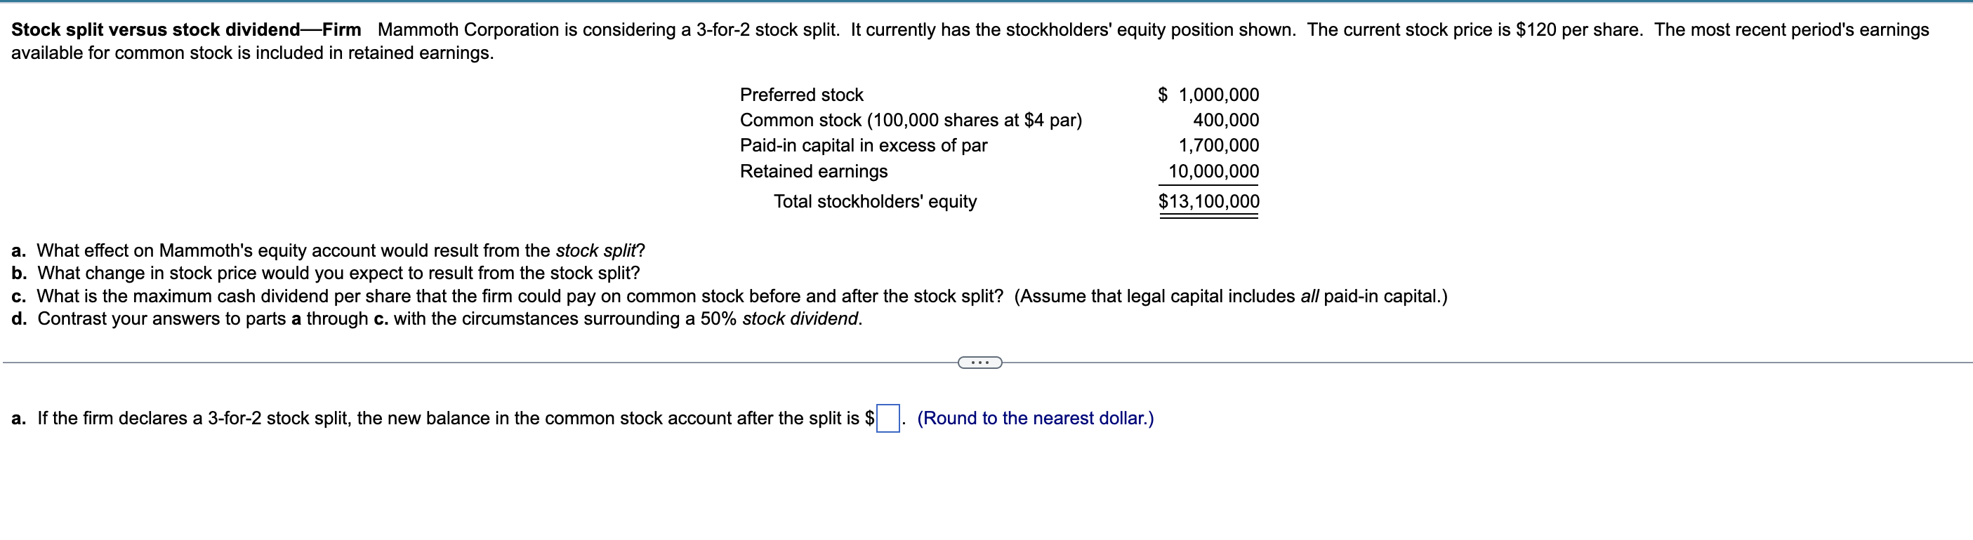Click the Total stockholders' equity label

(x=875, y=201)
